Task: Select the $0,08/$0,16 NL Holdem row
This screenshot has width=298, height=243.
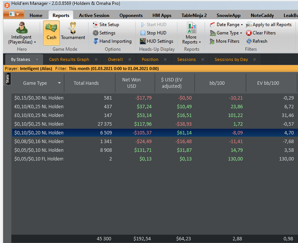Action: point(155,141)
